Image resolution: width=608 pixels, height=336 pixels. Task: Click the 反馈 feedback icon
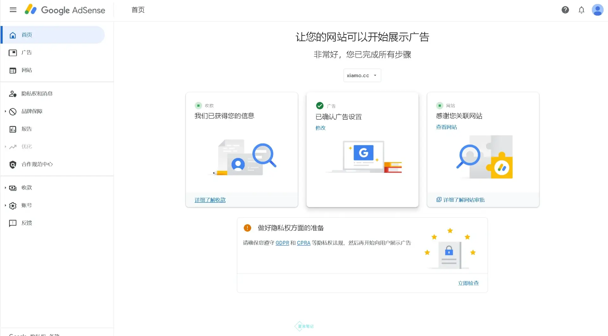click(13, 223)
